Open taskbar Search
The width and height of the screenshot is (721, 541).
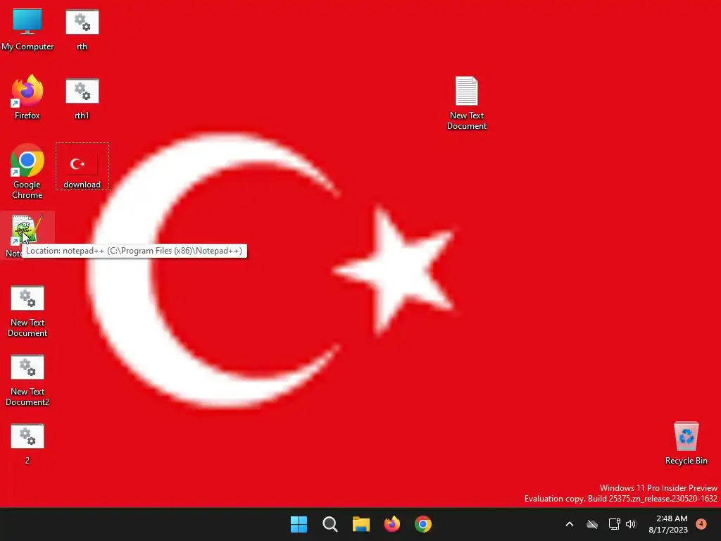(x=330, y=524)
